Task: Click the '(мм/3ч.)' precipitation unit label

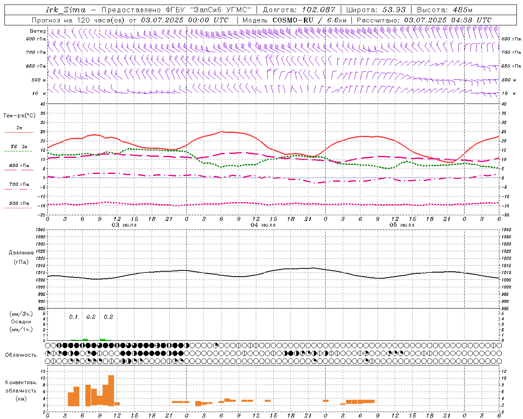Action: (x=21, y=314)
